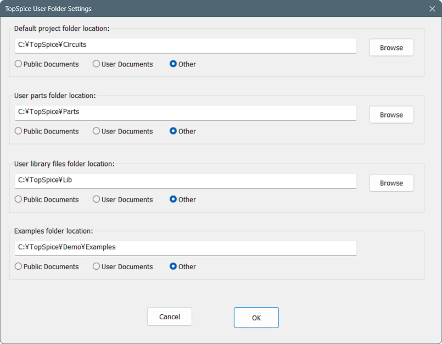
Task: Browse for default project folder location
Action: pos(391,47)
